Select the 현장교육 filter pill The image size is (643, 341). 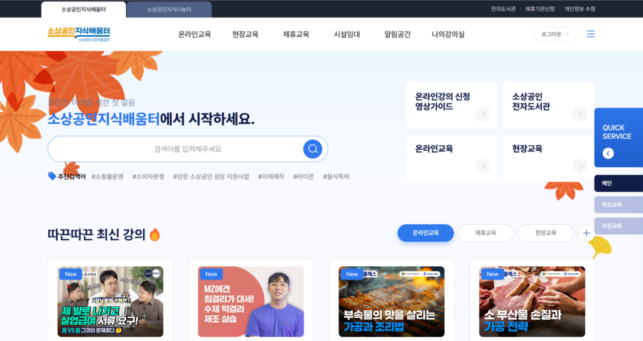(546, 232)
